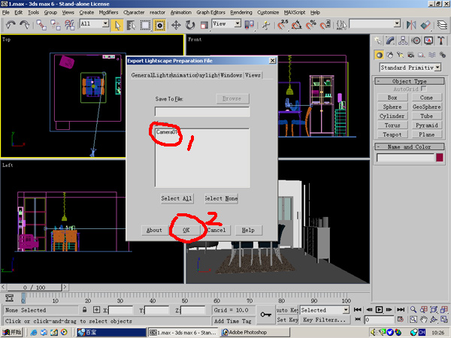
Task: Toggle the AutoGrid checkbox
Action: pyautogui.click(x=424, y=89)
